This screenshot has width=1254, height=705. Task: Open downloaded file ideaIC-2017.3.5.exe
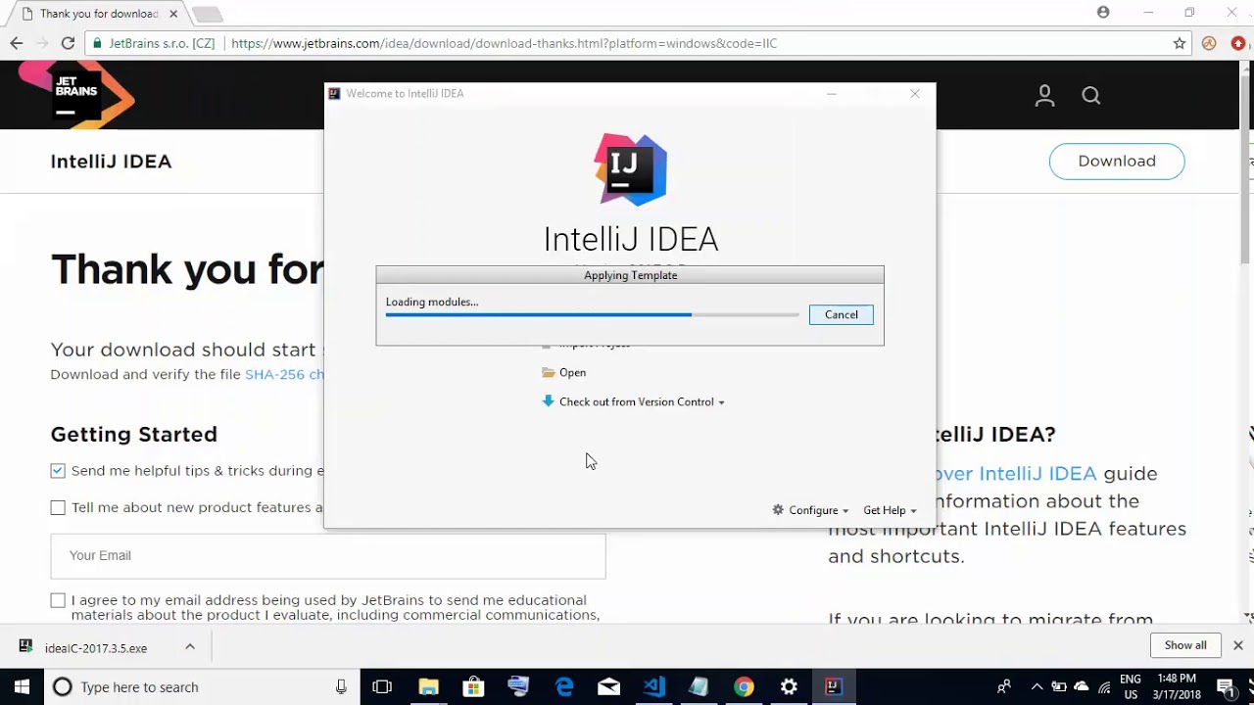coord(96,648)
